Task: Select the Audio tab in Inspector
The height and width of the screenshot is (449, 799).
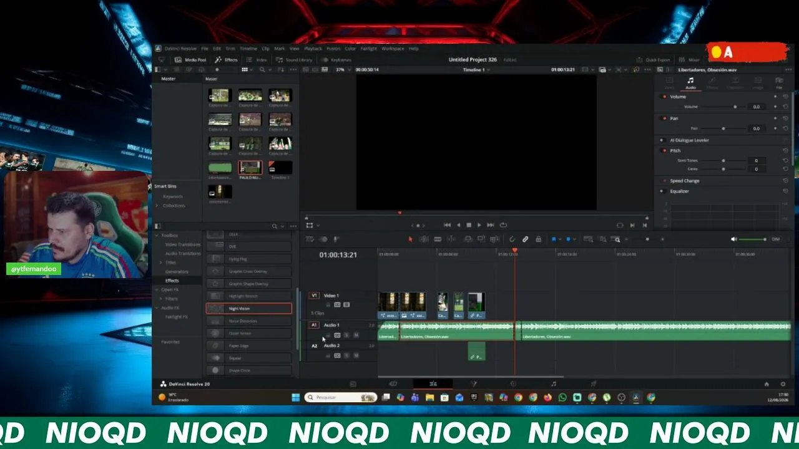Action: (x=690, y=83)
